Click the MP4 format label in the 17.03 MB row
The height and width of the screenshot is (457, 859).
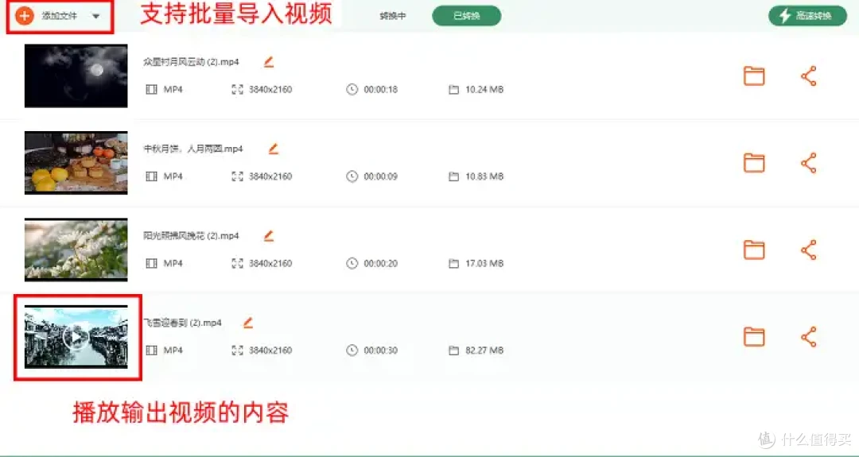pos(173,263)
